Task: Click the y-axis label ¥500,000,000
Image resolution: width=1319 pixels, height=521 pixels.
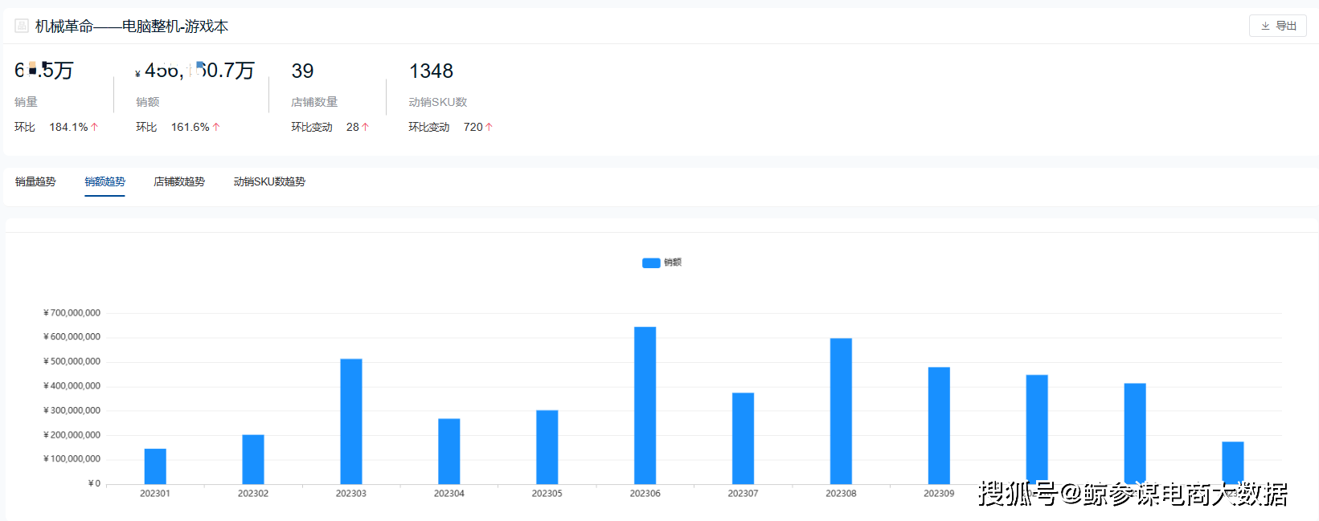Action: [x=72, y=362]
